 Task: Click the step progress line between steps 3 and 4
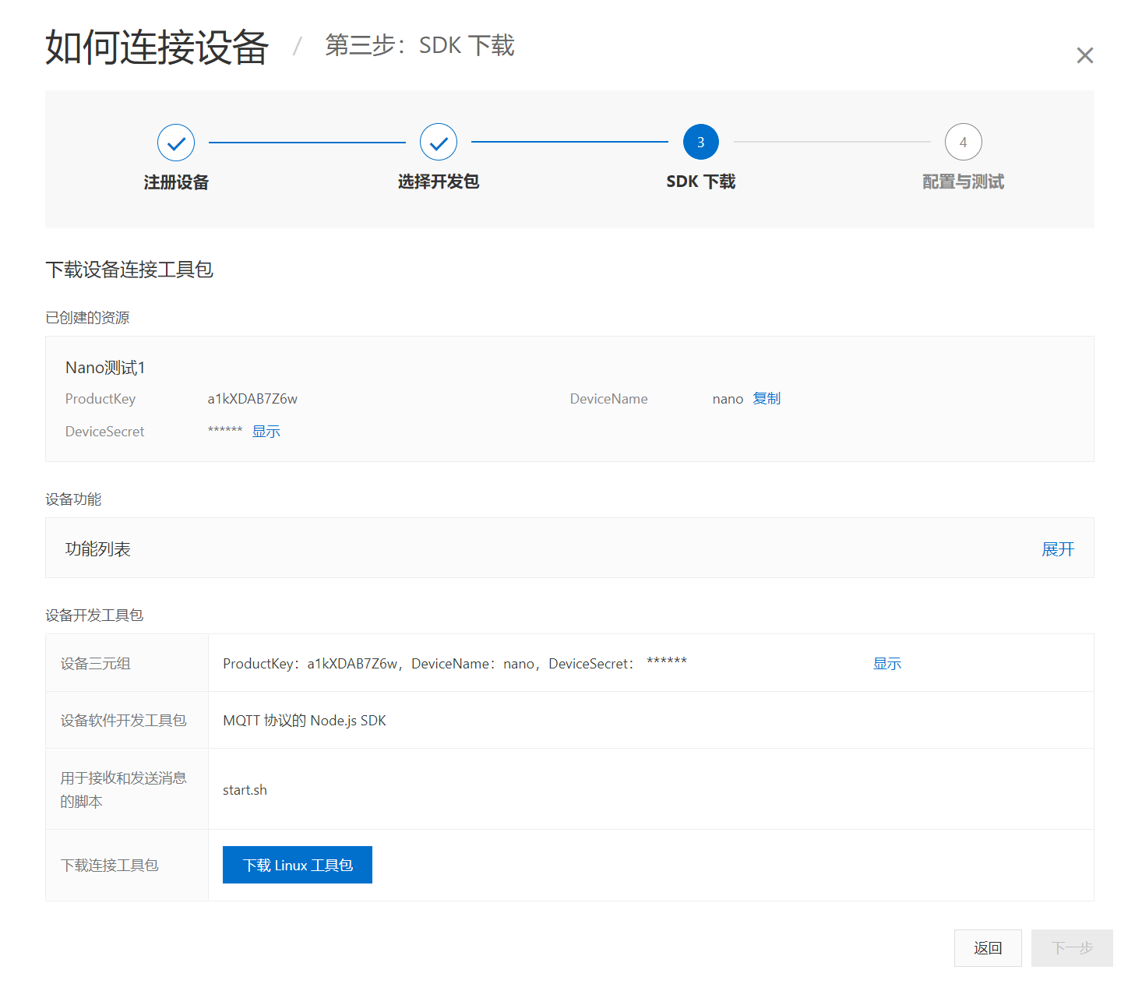[x=832, y=142]
